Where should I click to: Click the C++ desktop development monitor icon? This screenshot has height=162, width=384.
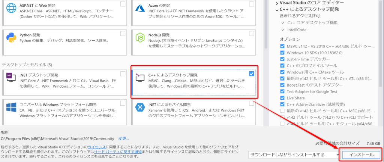click(141, 78)
